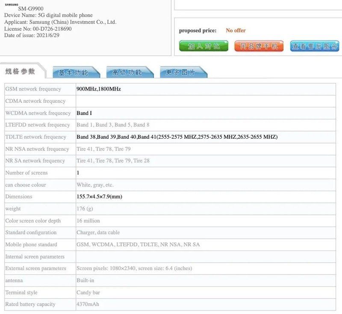This screenshot has height=314, width=342.
Task: Click 'Rated battery capacity' label
Action: click(30, 305)
